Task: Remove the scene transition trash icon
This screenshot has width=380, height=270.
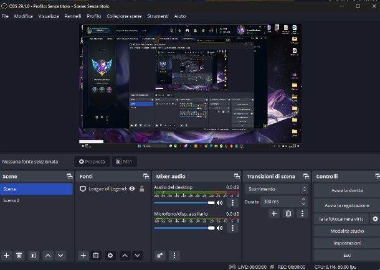Action: [288, 213]
